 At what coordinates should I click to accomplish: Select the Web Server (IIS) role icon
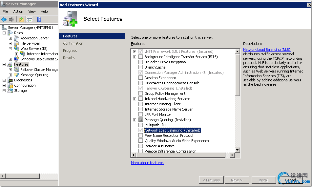16,49
